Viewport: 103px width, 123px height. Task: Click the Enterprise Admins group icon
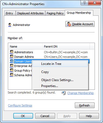12,66
